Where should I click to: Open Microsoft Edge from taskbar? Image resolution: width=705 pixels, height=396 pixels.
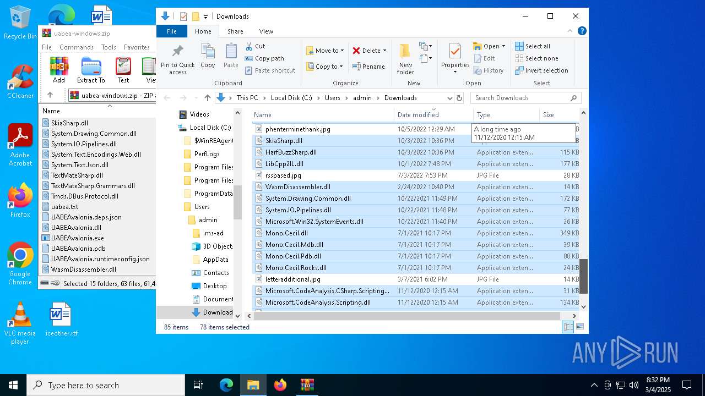[x=226, y=385]
